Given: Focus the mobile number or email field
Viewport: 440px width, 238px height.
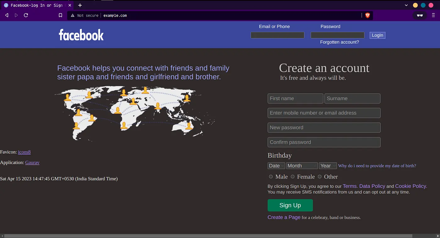Looking at the screenshot, I should [x=324, y=113].
